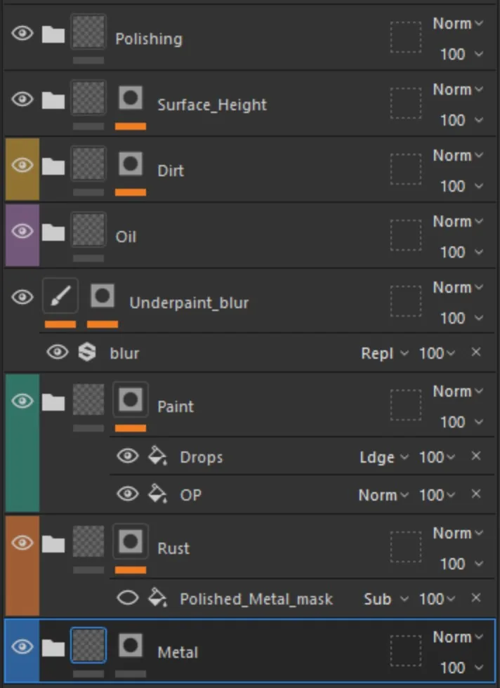This screenshot has height=688, width=500.
Task: Select the Oil layer content thumbnail
Action: coord(88,230)
